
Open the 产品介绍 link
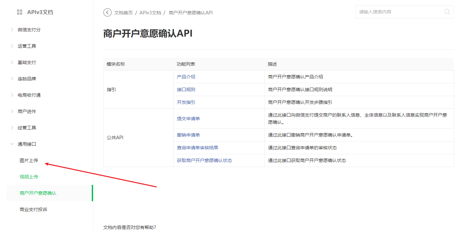point(186,77)
